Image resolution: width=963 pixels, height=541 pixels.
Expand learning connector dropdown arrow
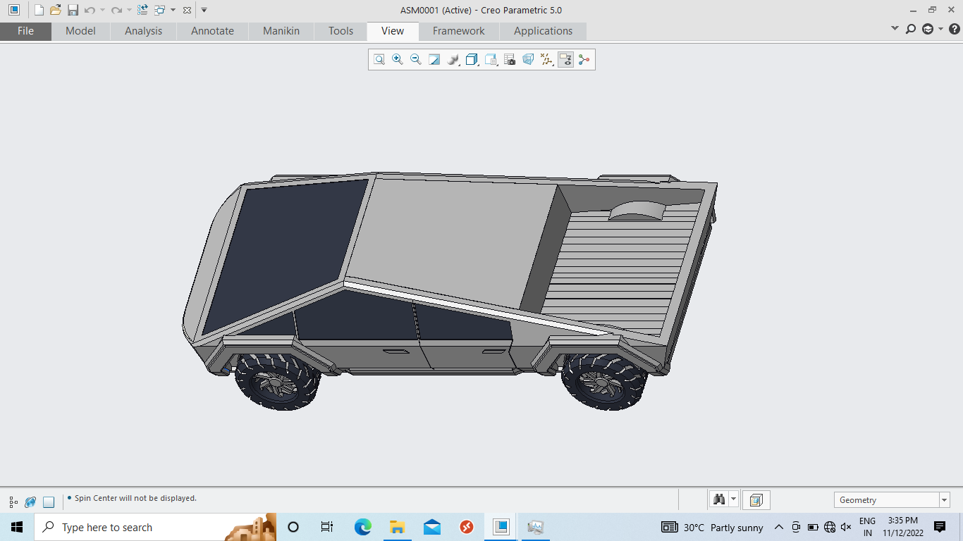[940, 29]
